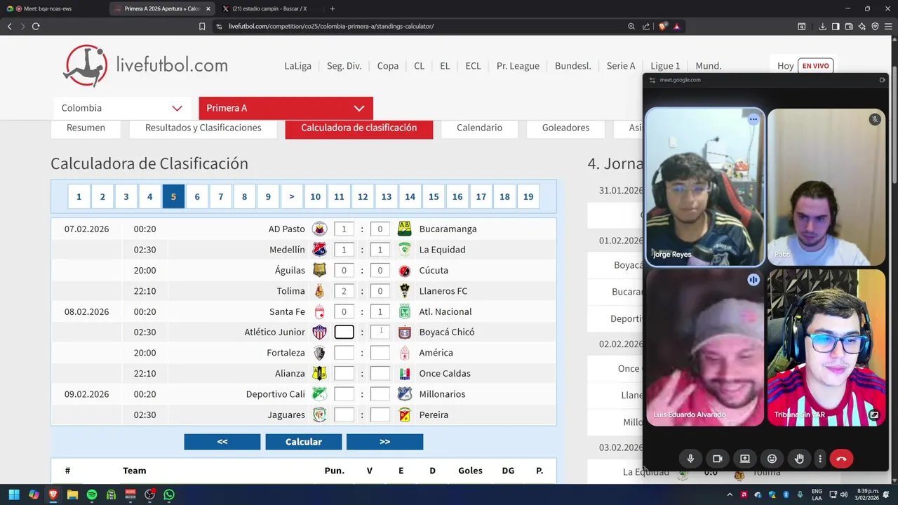Open Leo AI assistant icon
This screenshot has height=505, width=898.
(x=862, y=26)
